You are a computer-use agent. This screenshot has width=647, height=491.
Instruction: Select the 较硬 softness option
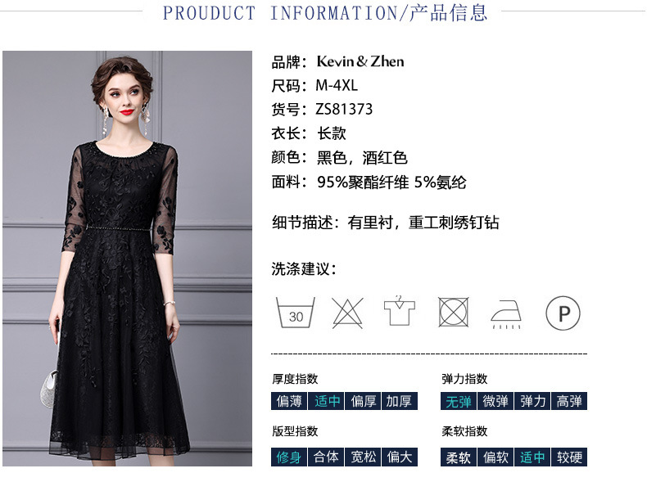(x=569, y=457)
